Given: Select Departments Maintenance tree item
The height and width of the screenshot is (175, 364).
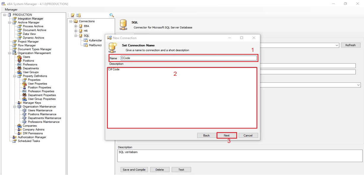Looking at the screenshot, I should (44, 118).
